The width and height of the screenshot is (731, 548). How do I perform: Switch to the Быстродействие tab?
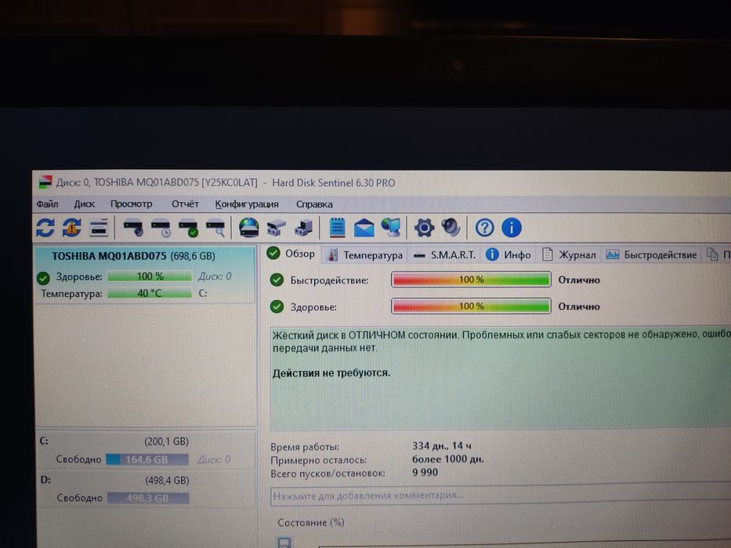[651, 255]
